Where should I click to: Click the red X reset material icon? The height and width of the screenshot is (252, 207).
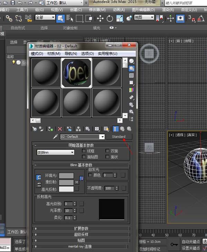[60, 129]
